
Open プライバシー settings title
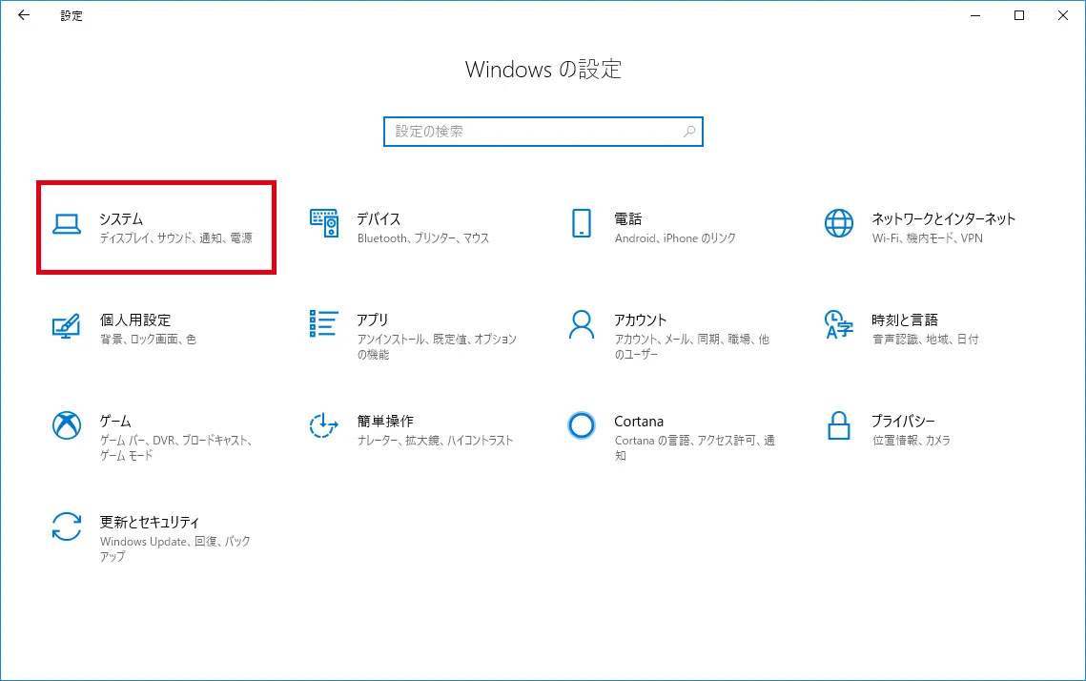tap(903, 422)
